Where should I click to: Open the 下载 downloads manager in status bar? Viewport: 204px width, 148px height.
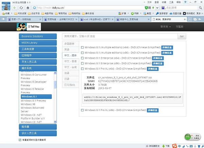tap(166, 146)
